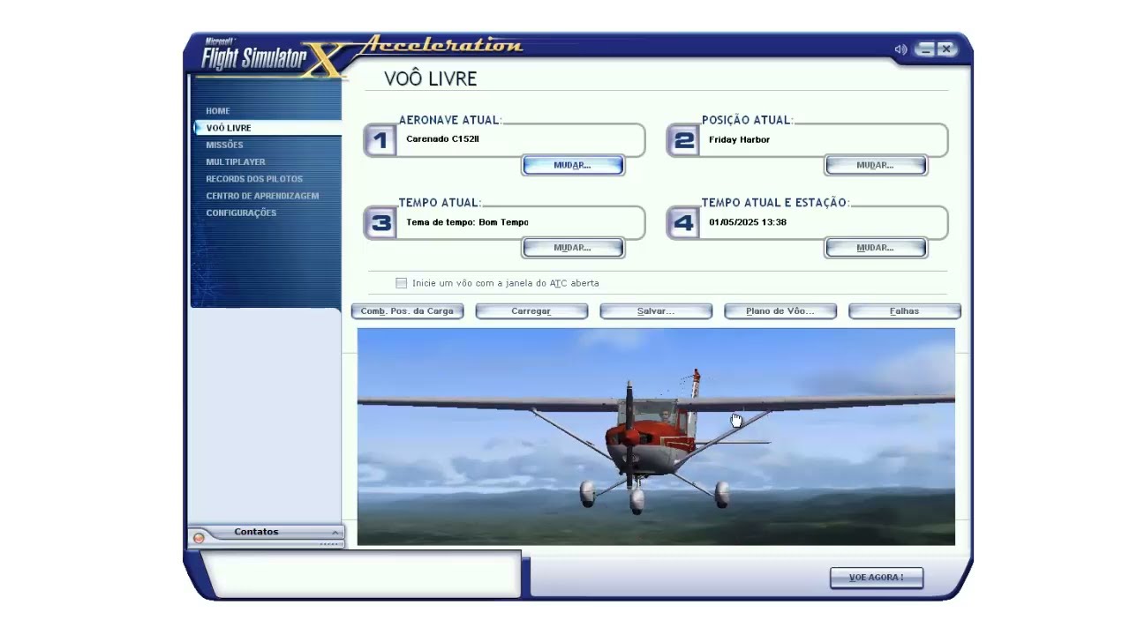Click the Contatos panel header

265,533
